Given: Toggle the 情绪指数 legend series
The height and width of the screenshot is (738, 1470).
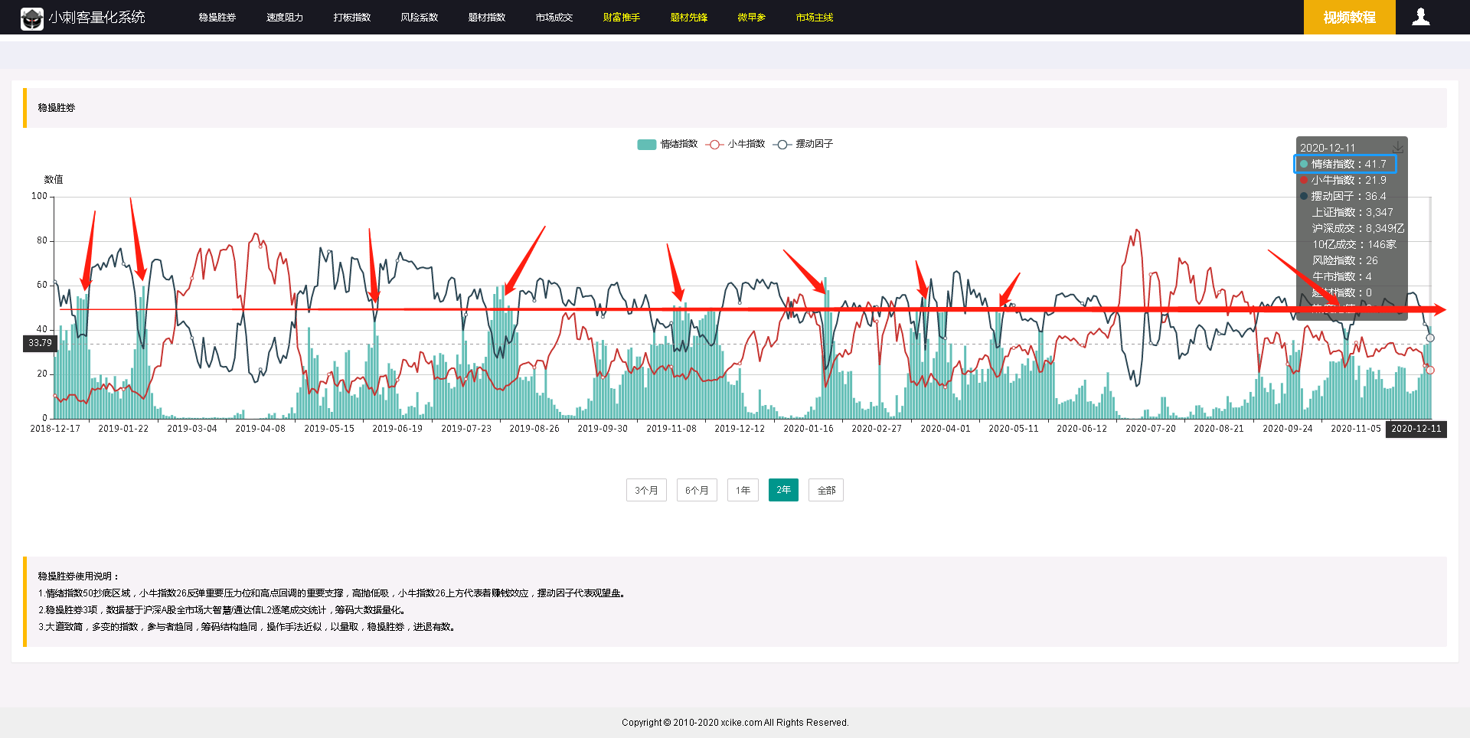Looking at the screenshot, I should (x=667, y=144).
